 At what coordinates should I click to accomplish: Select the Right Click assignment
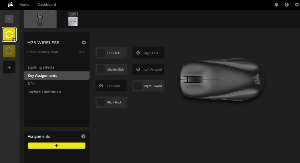(148, 53)
